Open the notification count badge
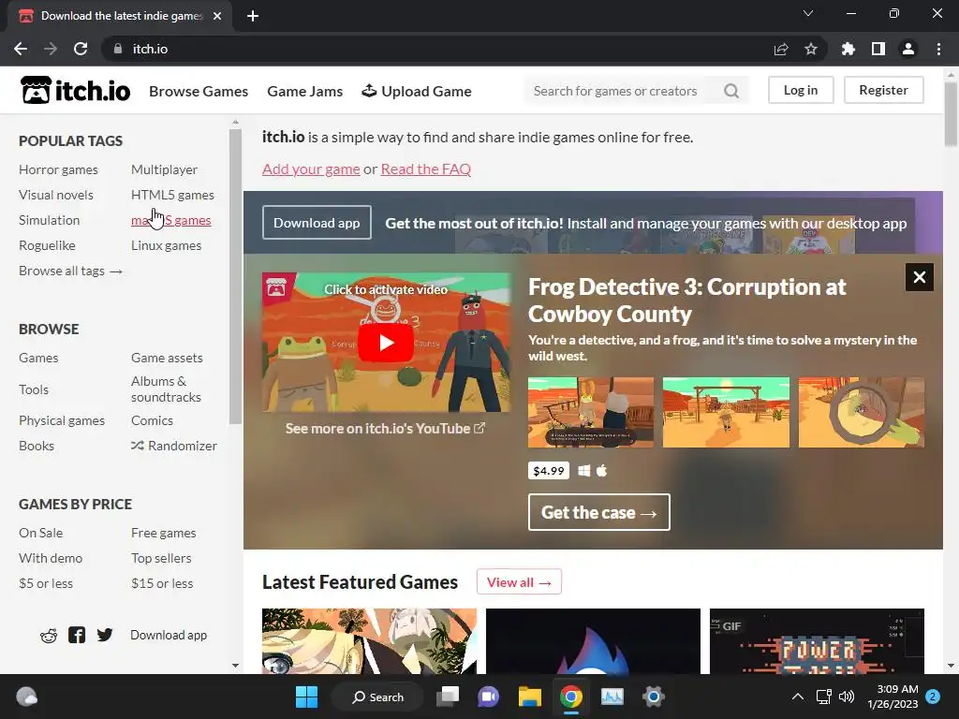 (x=933, y=697)
